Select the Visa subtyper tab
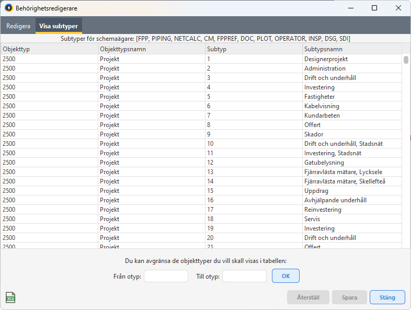Screen dimensions: 411x310 click(x=59, y=26)
